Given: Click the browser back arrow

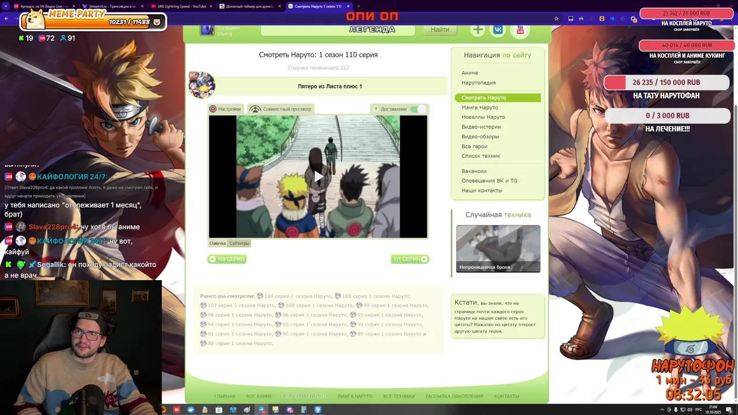Looking at the screenshot, I should [x=6, y=18].
